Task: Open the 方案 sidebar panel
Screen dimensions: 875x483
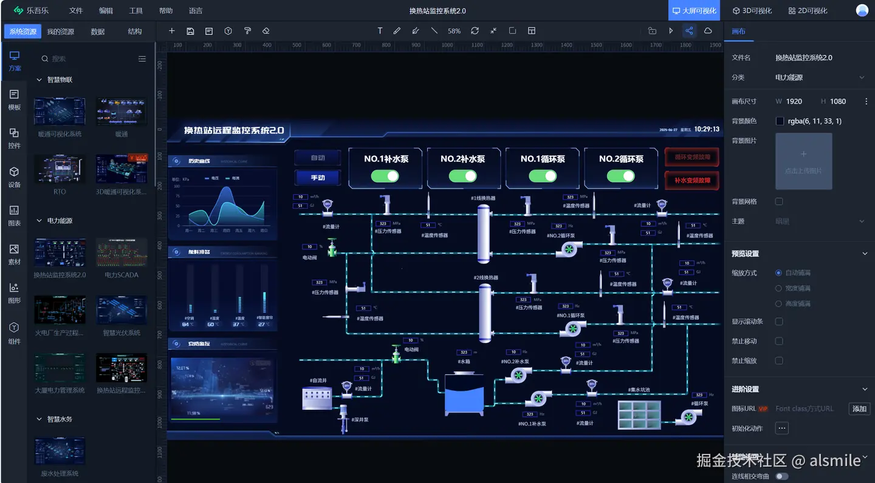Action: coord(15,61)
